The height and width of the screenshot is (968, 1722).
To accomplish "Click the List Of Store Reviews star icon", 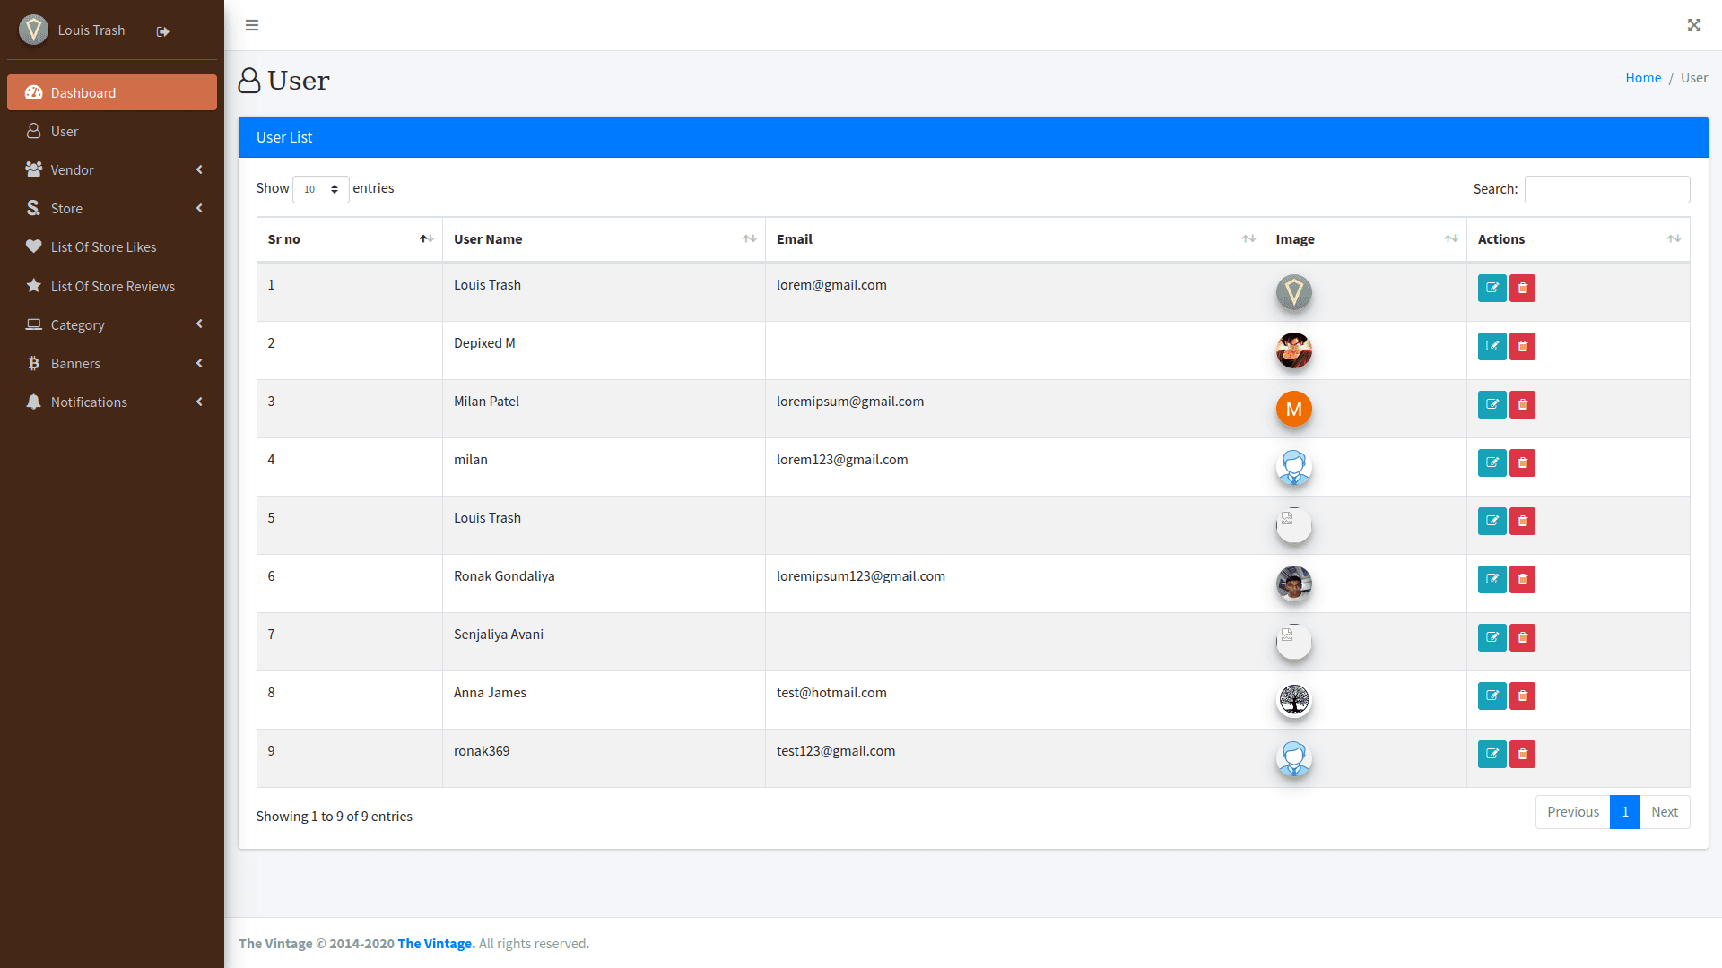I will (x=33, y=286).
